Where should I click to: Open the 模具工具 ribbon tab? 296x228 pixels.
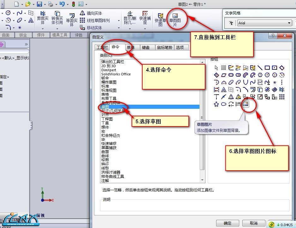click(x=60, y=35)
